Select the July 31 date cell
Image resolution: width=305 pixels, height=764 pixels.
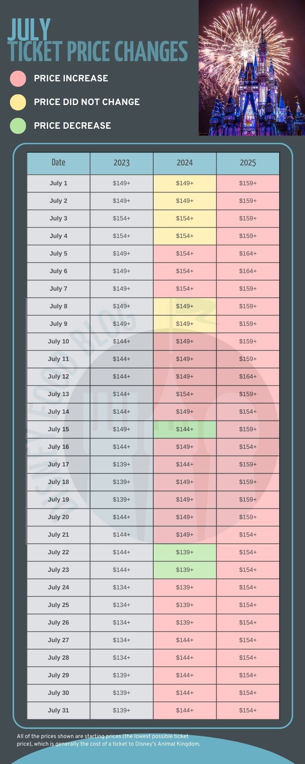[x=58, y=711]
